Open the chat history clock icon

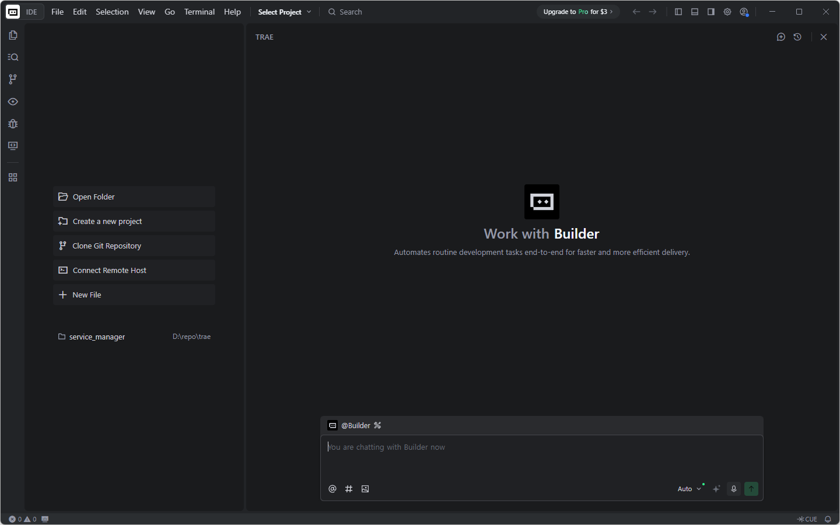[797, 37]
